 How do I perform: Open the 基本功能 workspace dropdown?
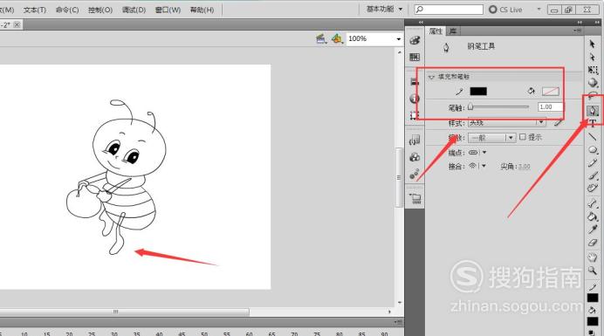pos(384,10)
